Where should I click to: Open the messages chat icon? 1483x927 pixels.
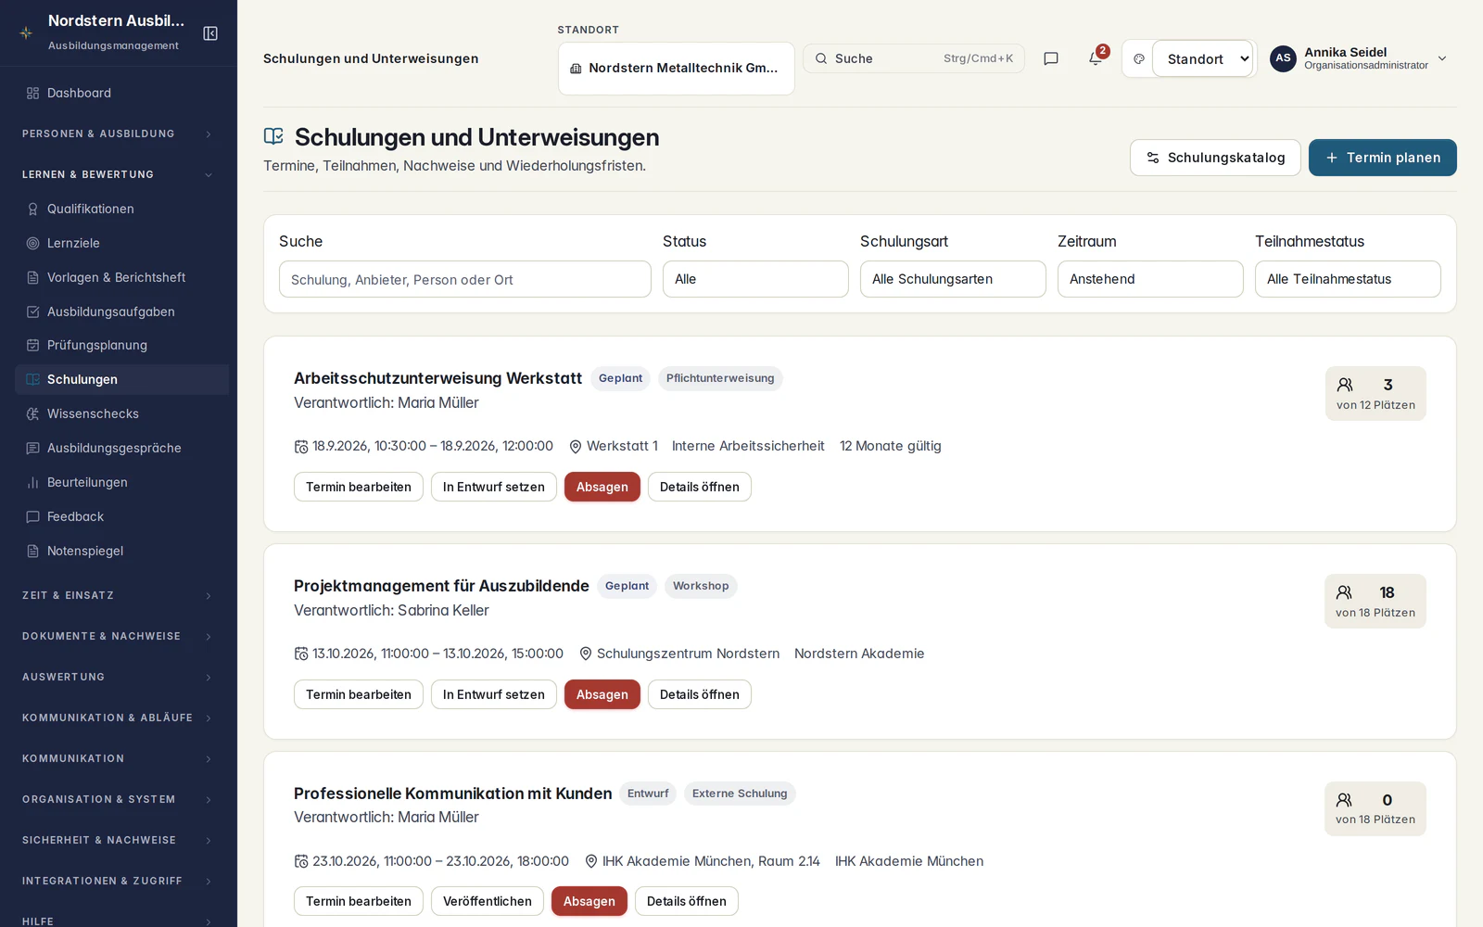1051,58
